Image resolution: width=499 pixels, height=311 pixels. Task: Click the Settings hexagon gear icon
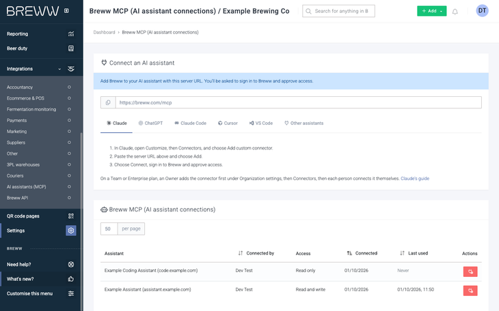[71, 231]
